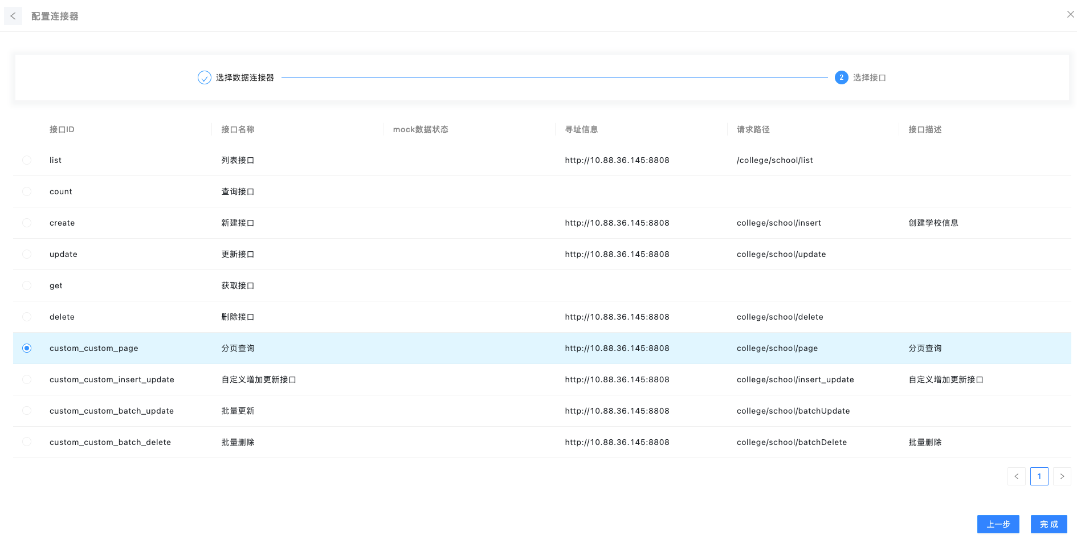Click the 接口名称 column header
This screenshot has width=1077, height=535.
pyautogui.click(x=238, y=129)
